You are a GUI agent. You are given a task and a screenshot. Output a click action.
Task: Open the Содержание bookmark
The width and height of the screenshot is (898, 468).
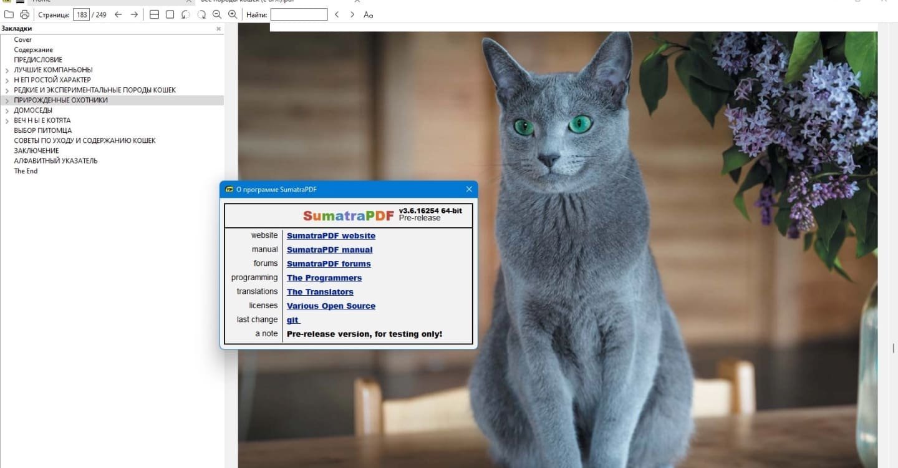pos(34,50)
